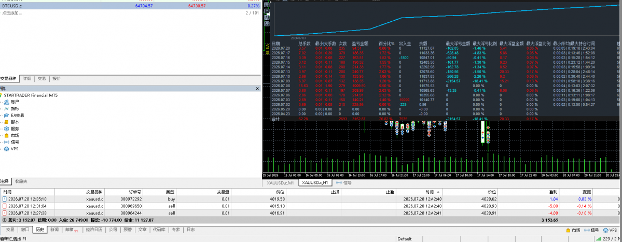The height and width of the screenshot is (242, 622).
Task: Switch to the 敞口 exposure tab
Action: tap(25, 230)
